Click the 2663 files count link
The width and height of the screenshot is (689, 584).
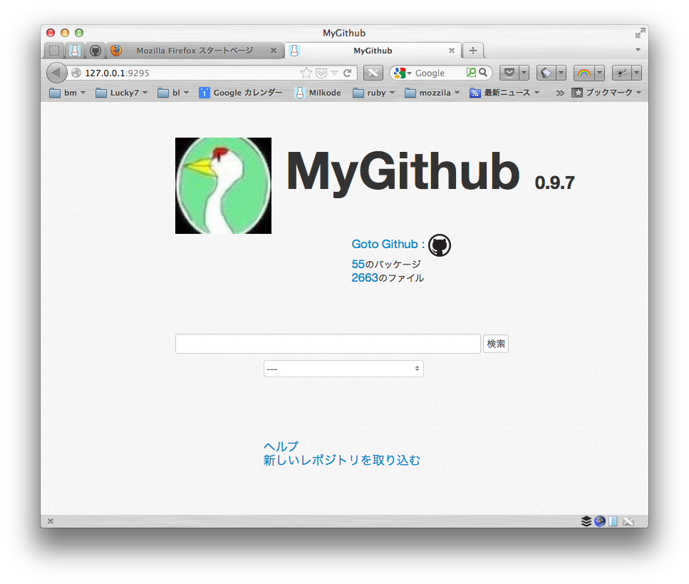pos(365,277)
